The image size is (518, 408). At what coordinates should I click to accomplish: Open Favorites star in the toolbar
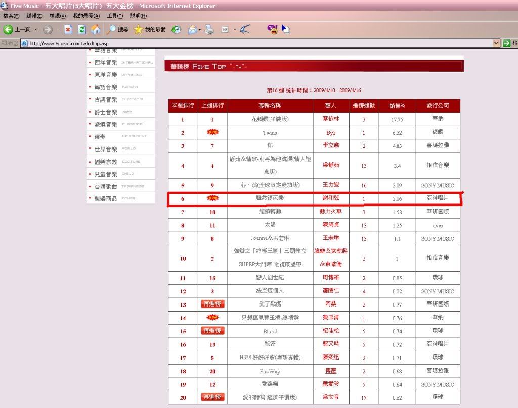[x=138, y=30]
